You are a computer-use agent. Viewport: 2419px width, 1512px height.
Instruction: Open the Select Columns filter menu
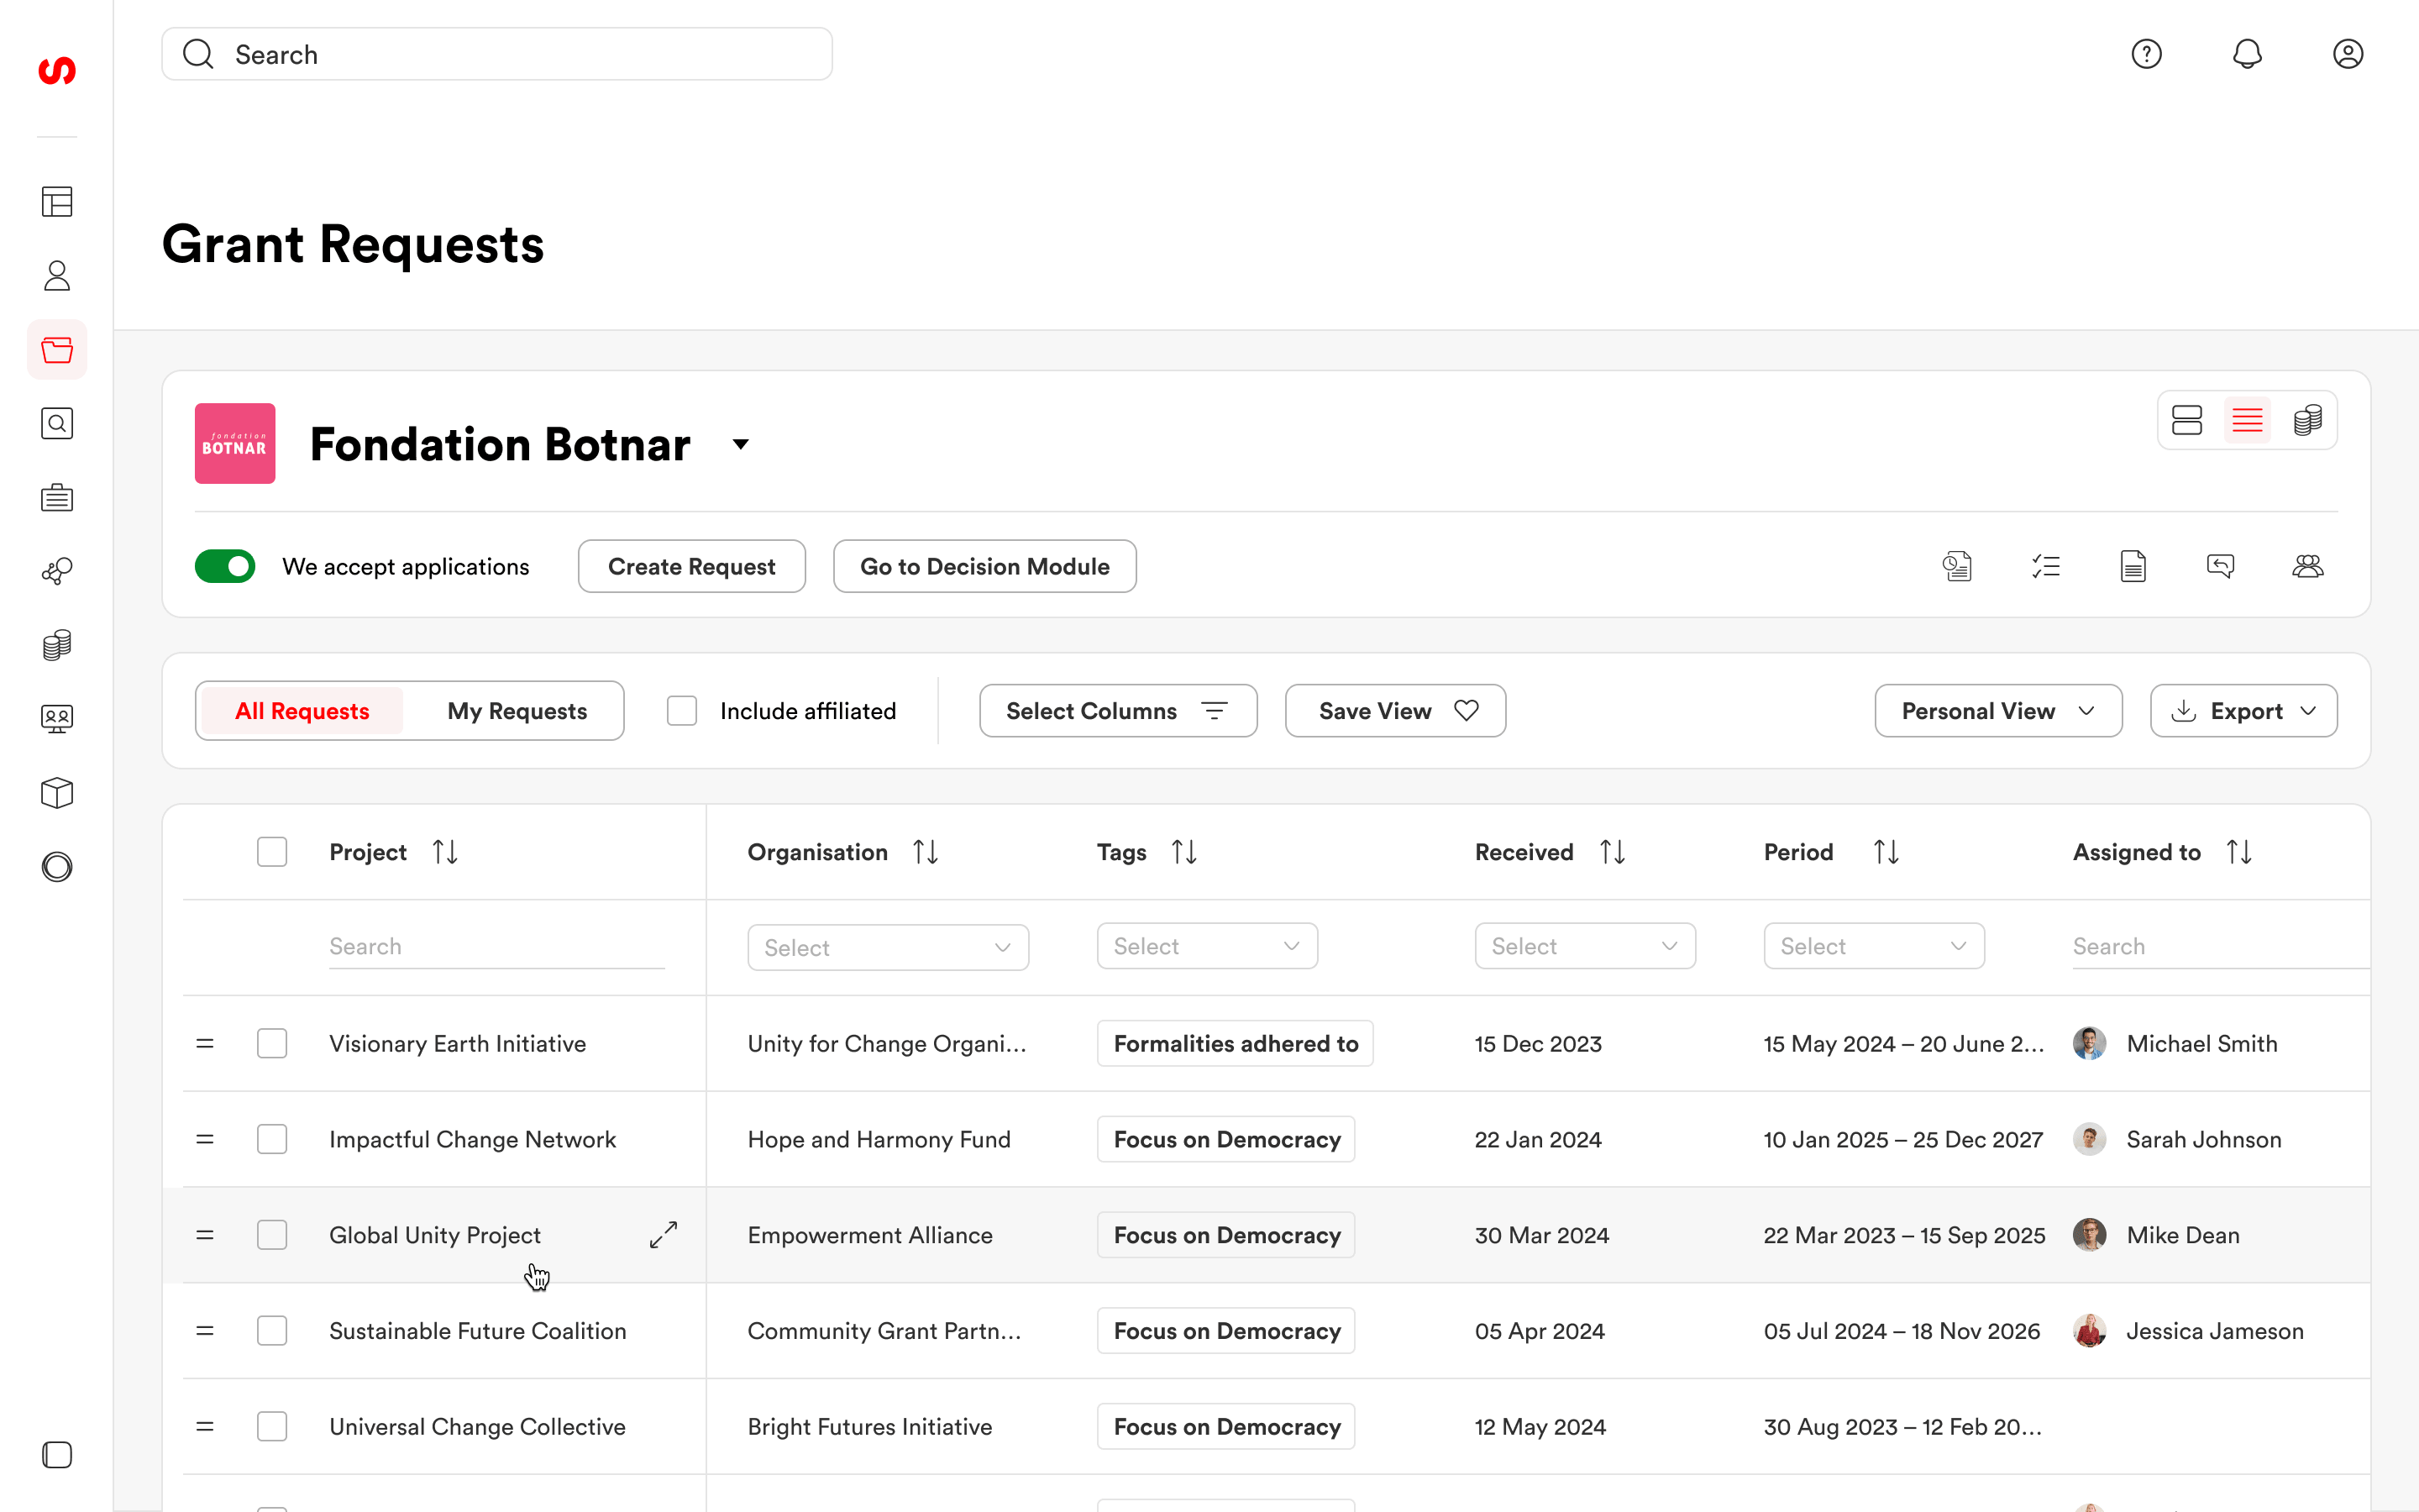pyautogui.click(x=1118, y=711)
